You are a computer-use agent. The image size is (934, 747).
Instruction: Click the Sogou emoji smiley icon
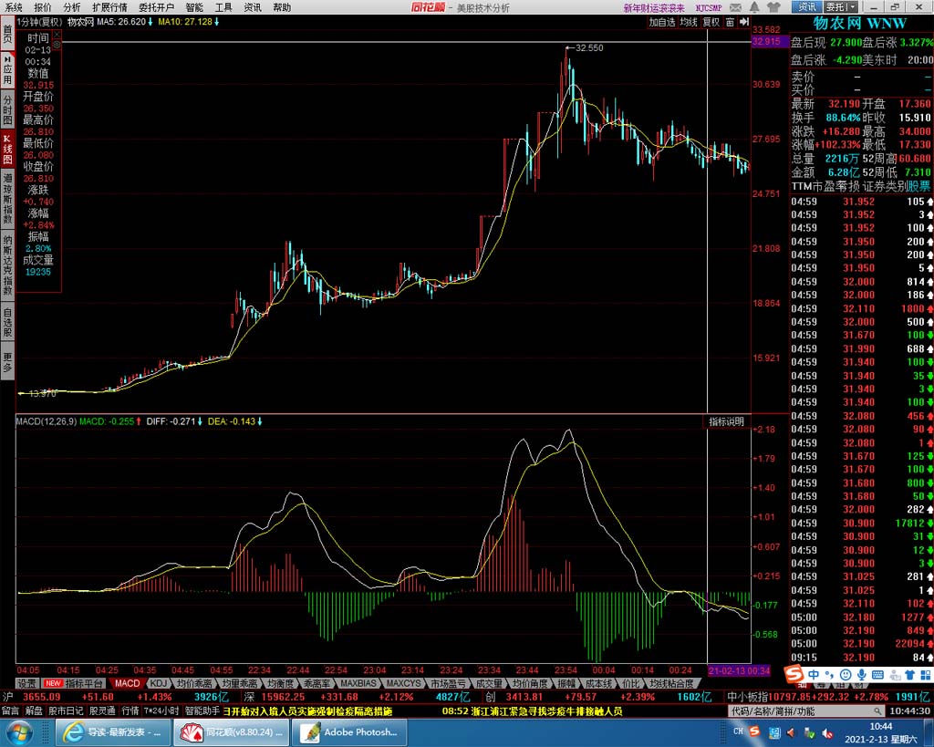[x=846, y=675]
